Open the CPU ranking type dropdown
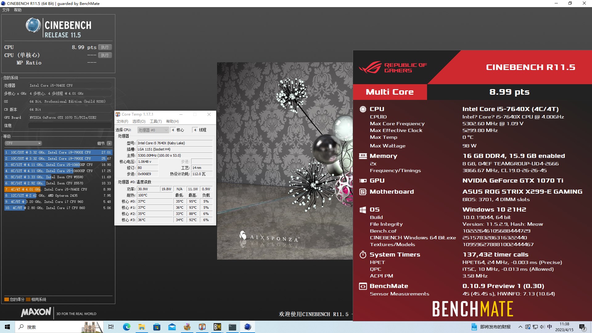The width and height of the screenshot is (592, 333). coord(23,143)
